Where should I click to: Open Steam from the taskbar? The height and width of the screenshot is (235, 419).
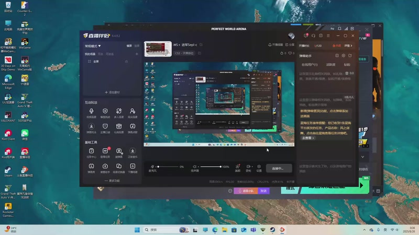(272, 230)
